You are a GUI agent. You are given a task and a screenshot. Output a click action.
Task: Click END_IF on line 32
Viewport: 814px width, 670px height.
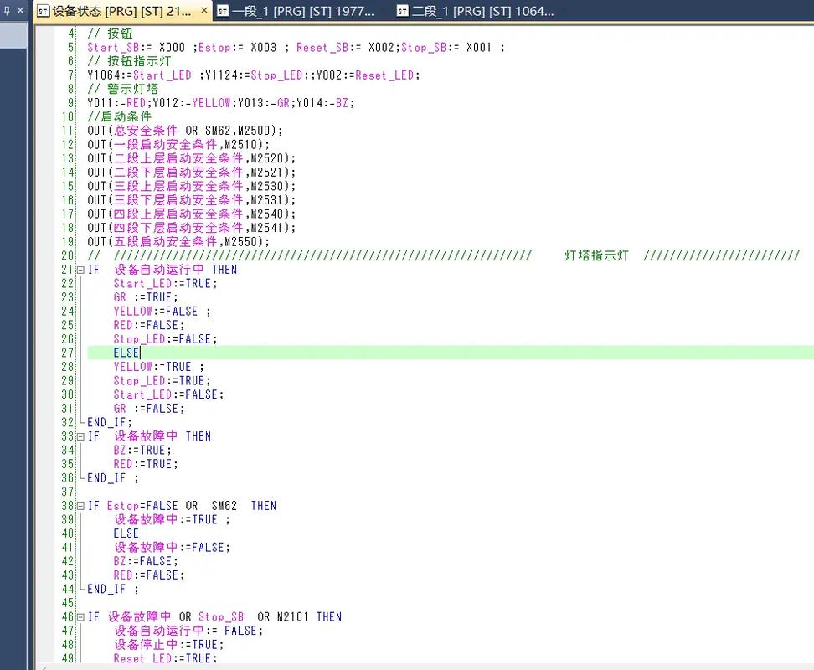(x=106, y=422)
